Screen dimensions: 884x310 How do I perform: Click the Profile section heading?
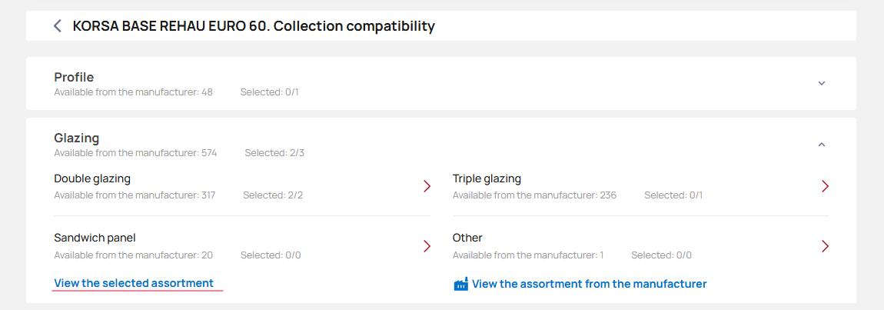(x=74, y=77)
